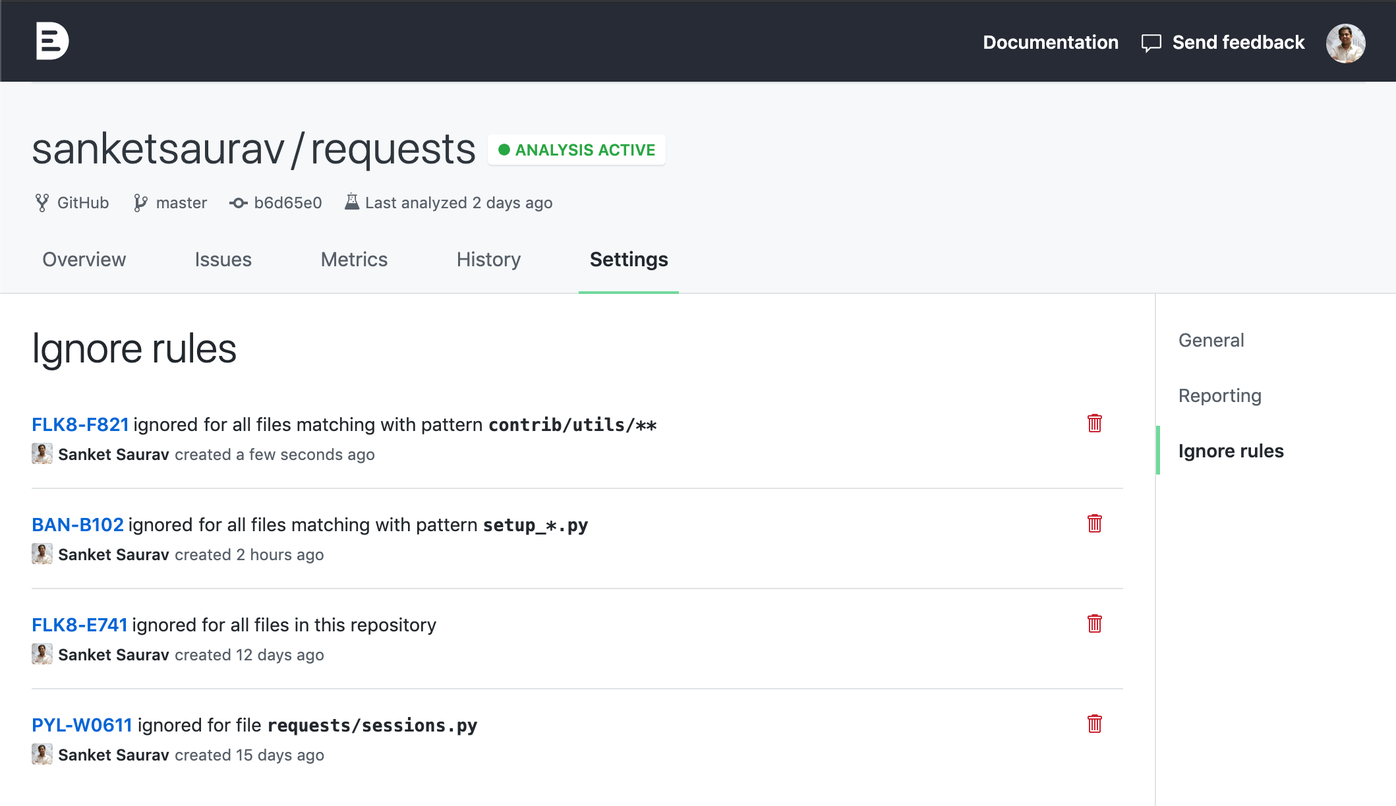The image size is (1396, 806).
Task: Click the delete icon for FLK8-E741 rule
Action: [1095, 623]
